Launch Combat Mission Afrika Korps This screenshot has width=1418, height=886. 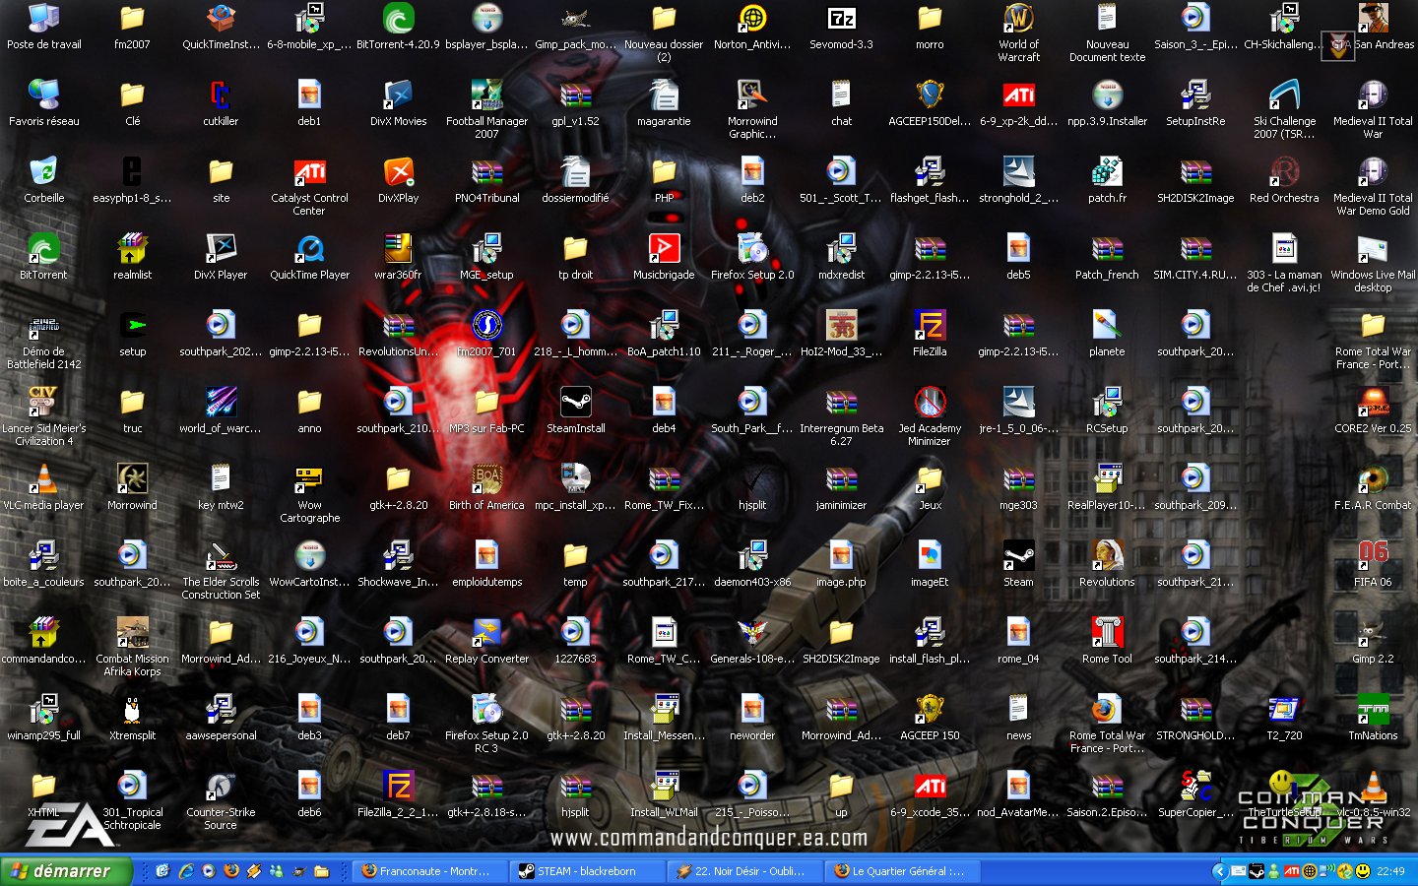tap(133, 647)
